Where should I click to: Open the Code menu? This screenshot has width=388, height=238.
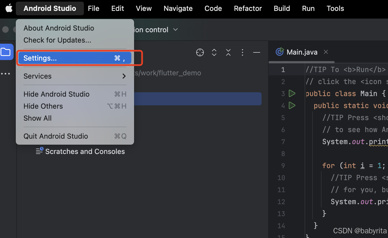pos(213,8)
